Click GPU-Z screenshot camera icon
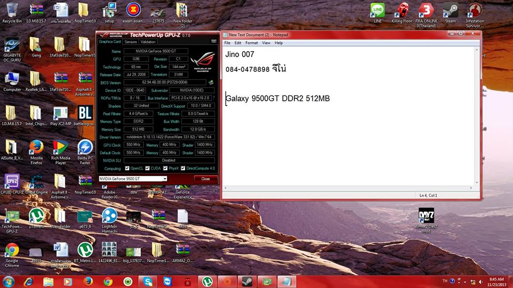 214,41
